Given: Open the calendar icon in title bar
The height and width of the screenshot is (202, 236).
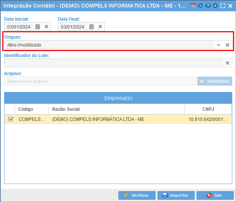Looking at the screenshot, I should coord(193,6).
